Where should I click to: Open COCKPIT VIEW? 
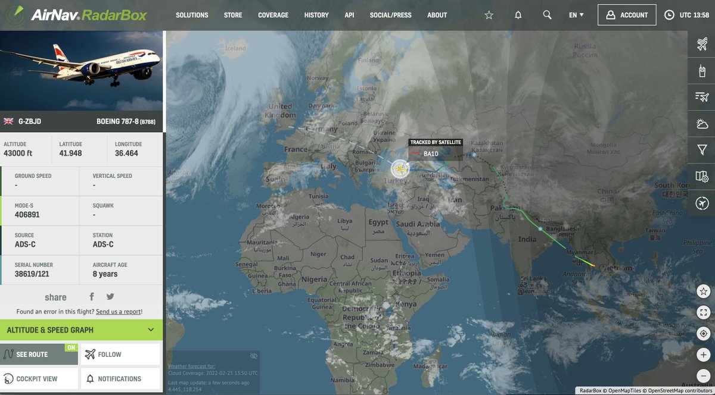click(x=39, y=378)
